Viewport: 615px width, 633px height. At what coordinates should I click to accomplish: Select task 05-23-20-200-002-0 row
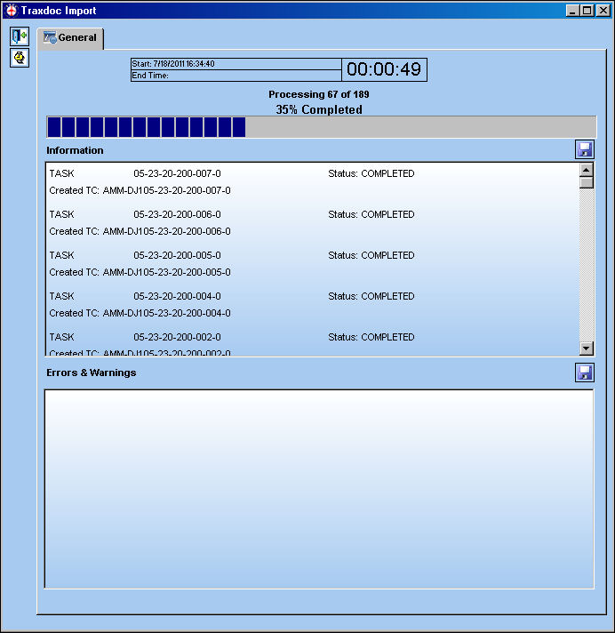[x=232, y=337]
